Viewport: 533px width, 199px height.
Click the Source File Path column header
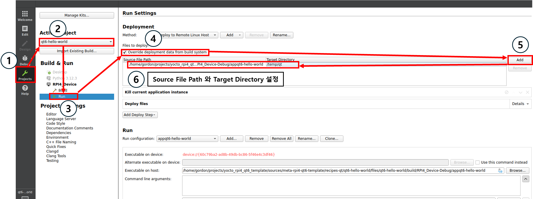[194, 59]
